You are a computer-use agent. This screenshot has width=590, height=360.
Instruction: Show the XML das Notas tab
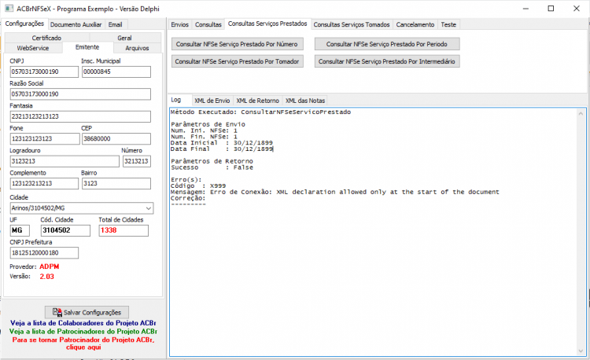click(305, 101)
